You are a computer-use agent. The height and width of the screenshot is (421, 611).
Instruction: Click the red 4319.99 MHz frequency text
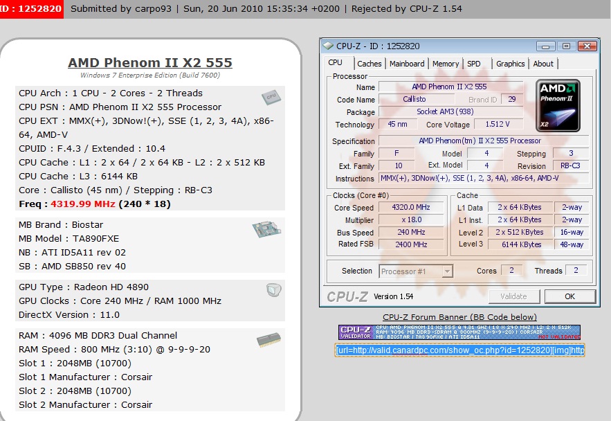[x=83, y=204]
